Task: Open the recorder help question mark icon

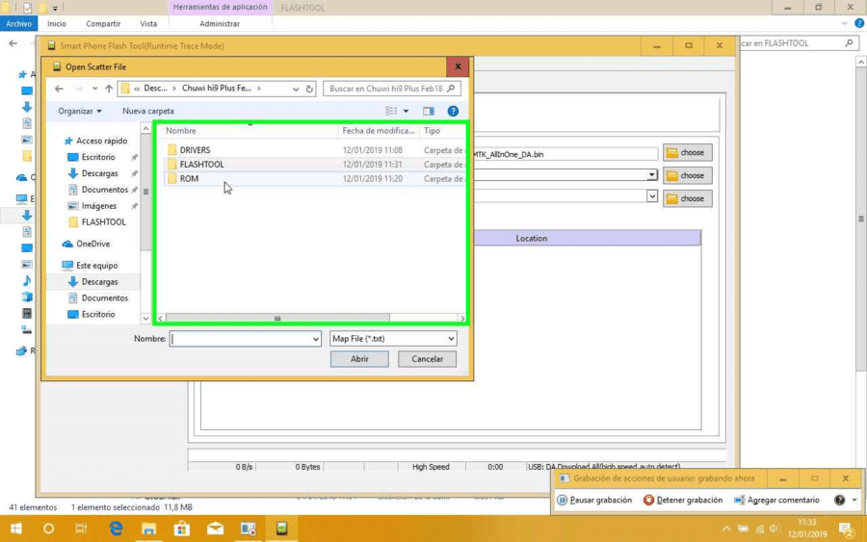Action: coord(839,500)
